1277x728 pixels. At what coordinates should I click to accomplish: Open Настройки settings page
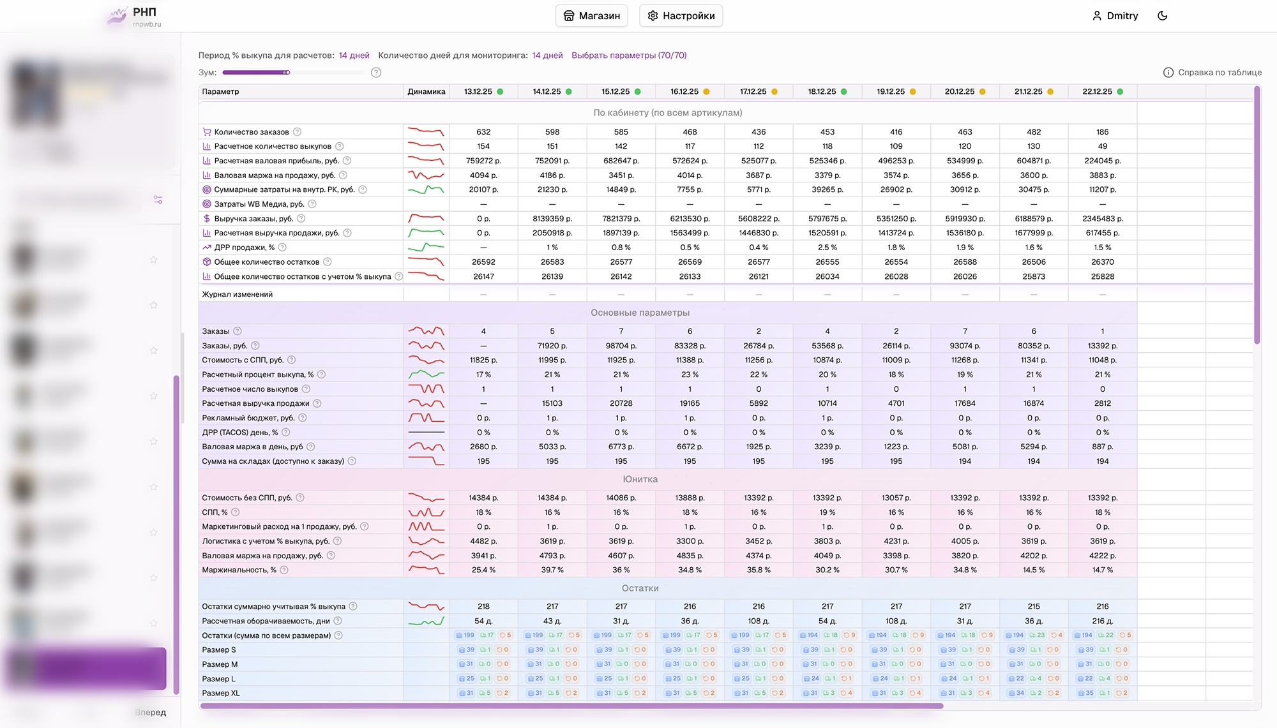point(681,16)
